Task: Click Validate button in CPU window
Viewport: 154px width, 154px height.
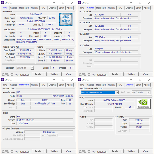Action: [54, 74]
